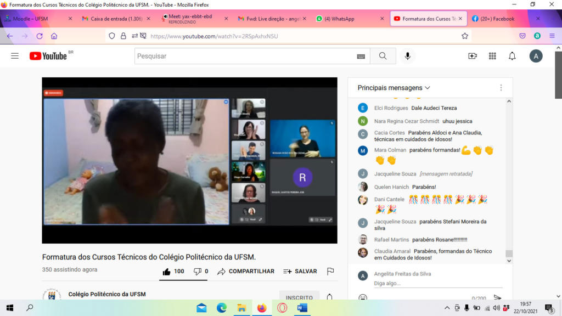Screen dimensions: 562x316
Task: Open the Create video camera icon
Action: [x=473, y=56]
